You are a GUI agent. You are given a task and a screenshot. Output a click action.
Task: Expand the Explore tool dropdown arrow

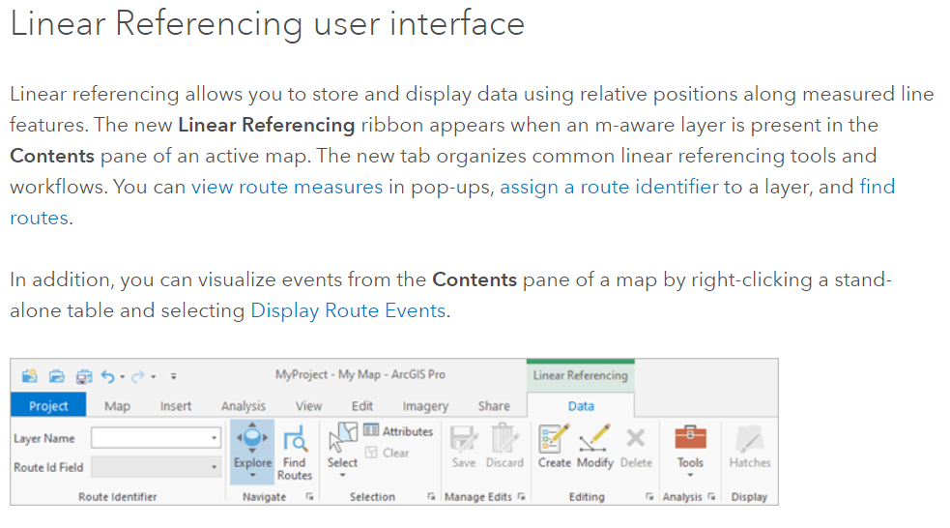click(252, 475)
